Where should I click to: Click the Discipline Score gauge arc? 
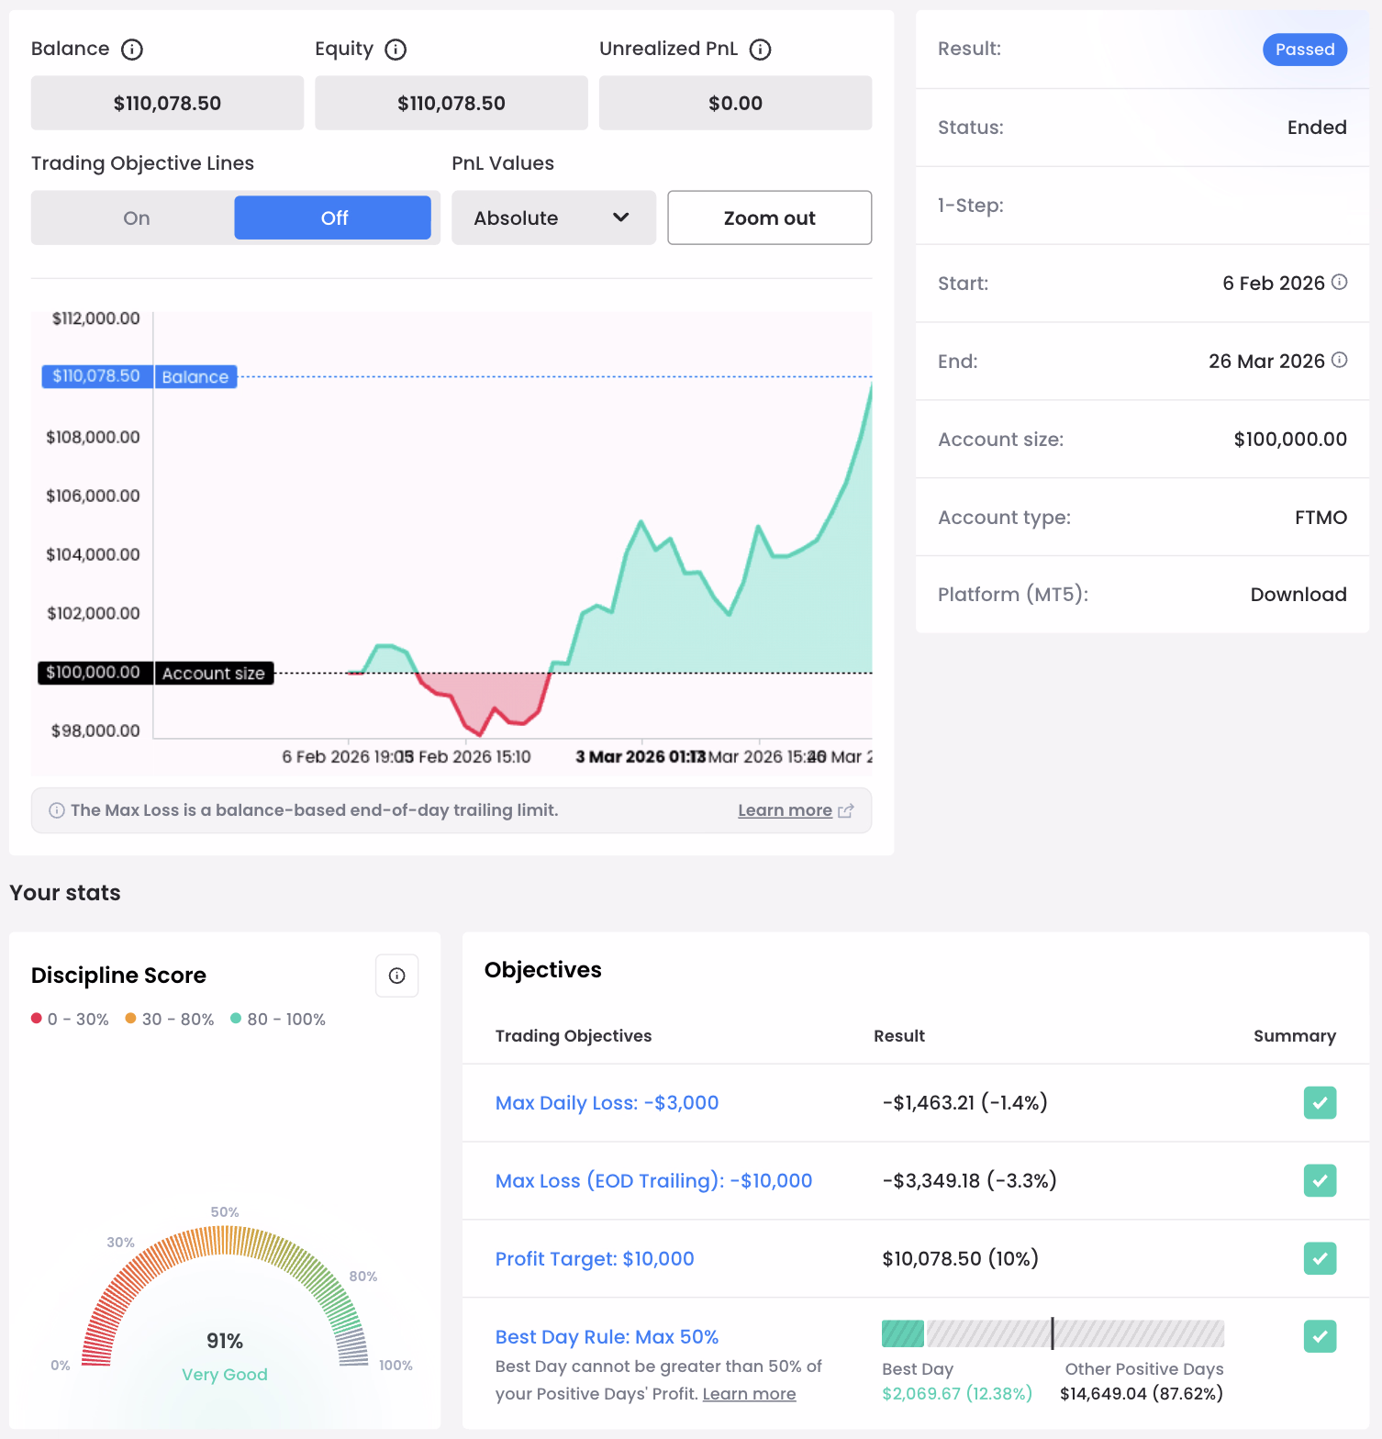click(225, 1296)
